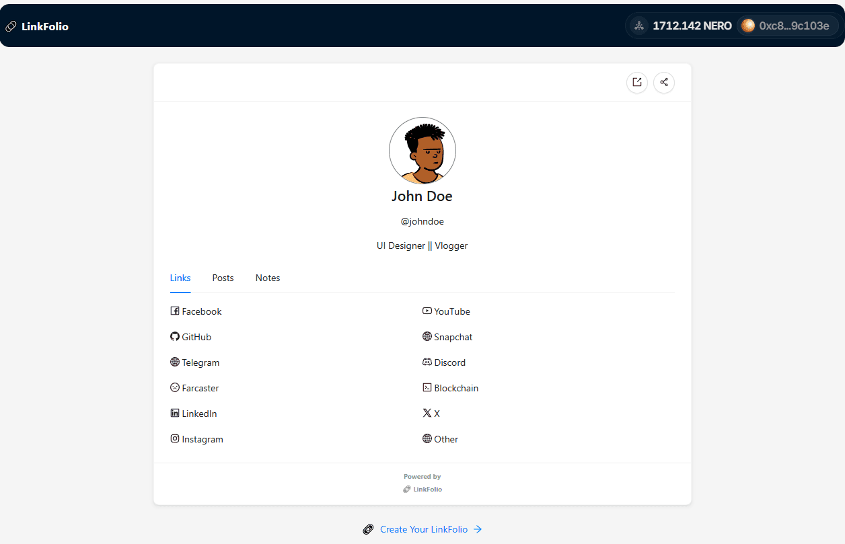Click the globe icon beside Other
The image size is (845, 544).
(427, 439)
